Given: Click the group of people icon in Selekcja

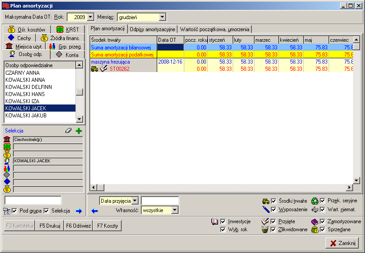Looking at the screenshot, I should tap(7, 168).
